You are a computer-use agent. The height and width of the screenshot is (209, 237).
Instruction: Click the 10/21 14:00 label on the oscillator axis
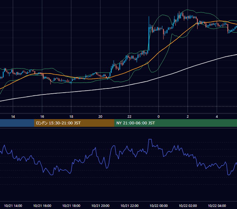coord(13,206)
